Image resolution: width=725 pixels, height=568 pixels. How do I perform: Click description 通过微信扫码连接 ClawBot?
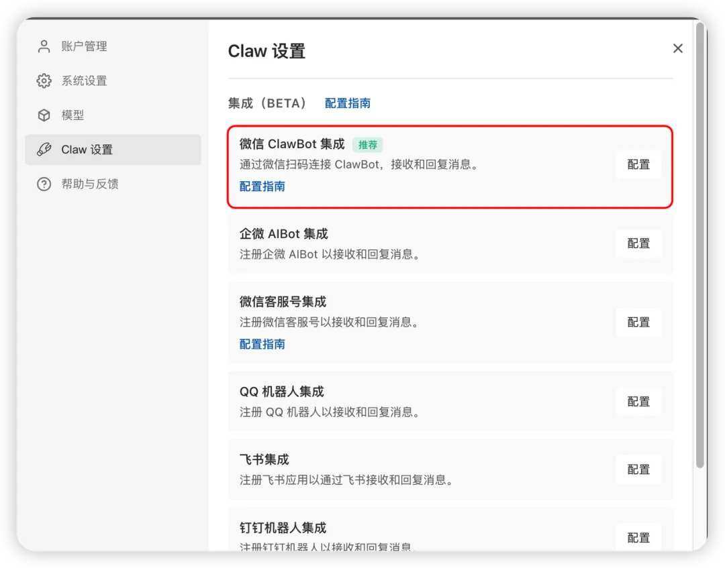click(x=359, y=164)
